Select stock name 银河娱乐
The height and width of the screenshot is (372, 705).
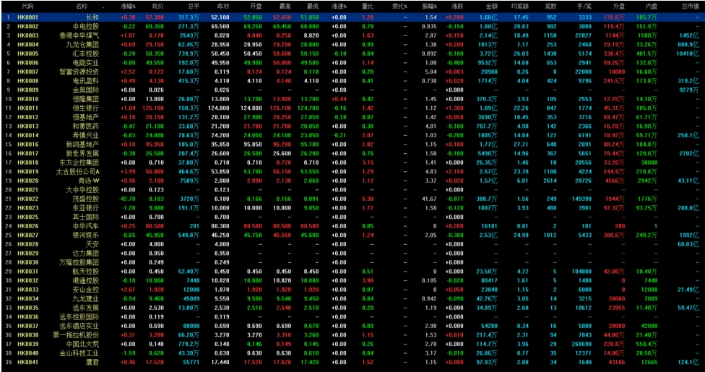tap(86, 235)
